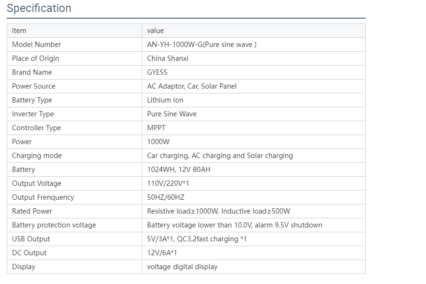Select the AN-YH-1000W-G model number value
The image size is (426, 284).
(x=202, y=45)
